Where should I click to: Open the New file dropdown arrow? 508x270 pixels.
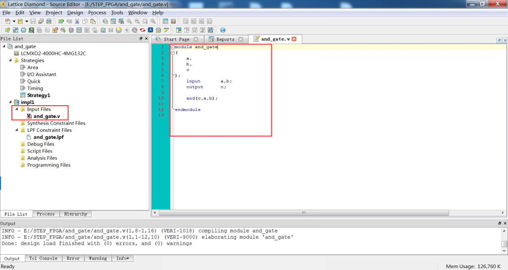click(x=14, y=21)
